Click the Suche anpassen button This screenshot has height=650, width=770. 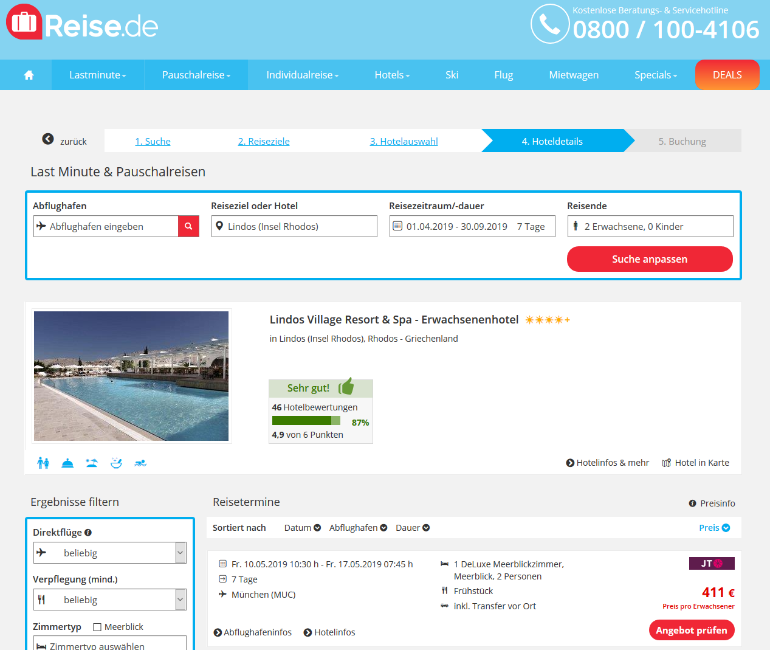tap(650, 259)
